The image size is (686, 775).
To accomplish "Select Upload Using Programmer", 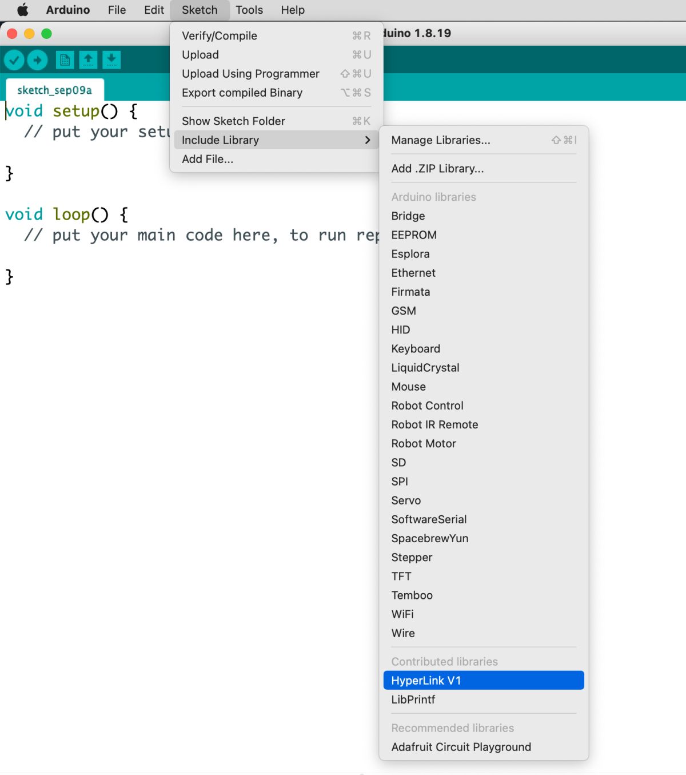I will point(277,73).
